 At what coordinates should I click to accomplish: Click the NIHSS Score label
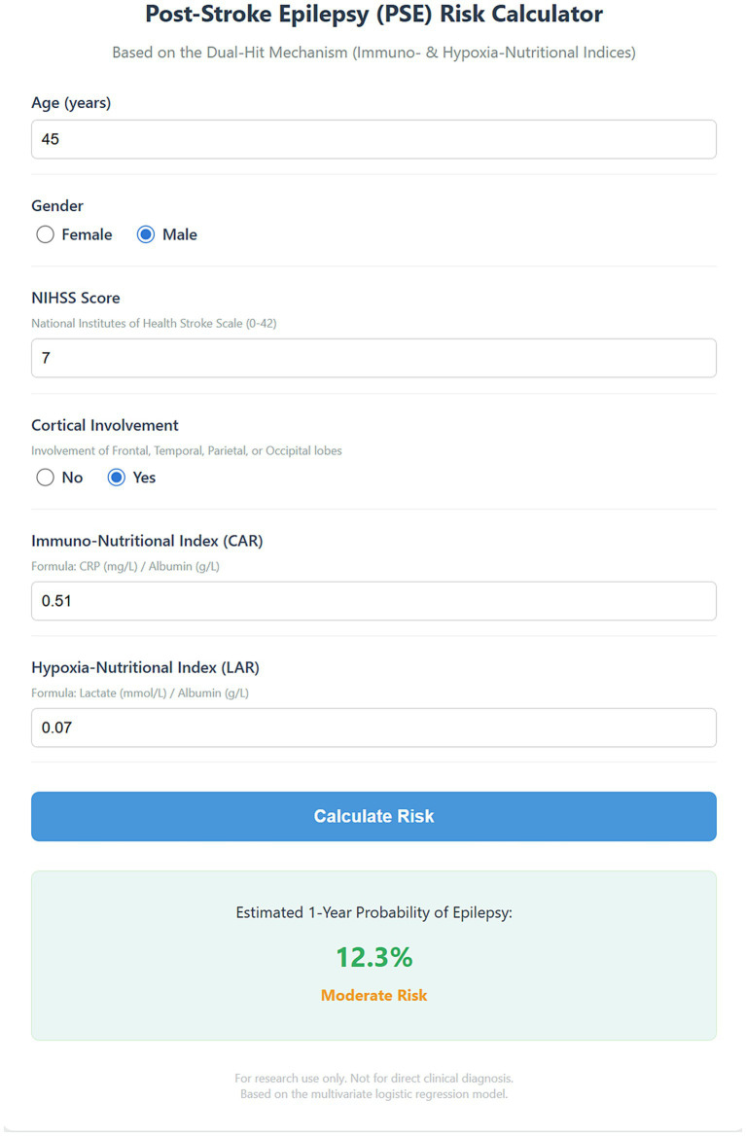click(75, 298)
